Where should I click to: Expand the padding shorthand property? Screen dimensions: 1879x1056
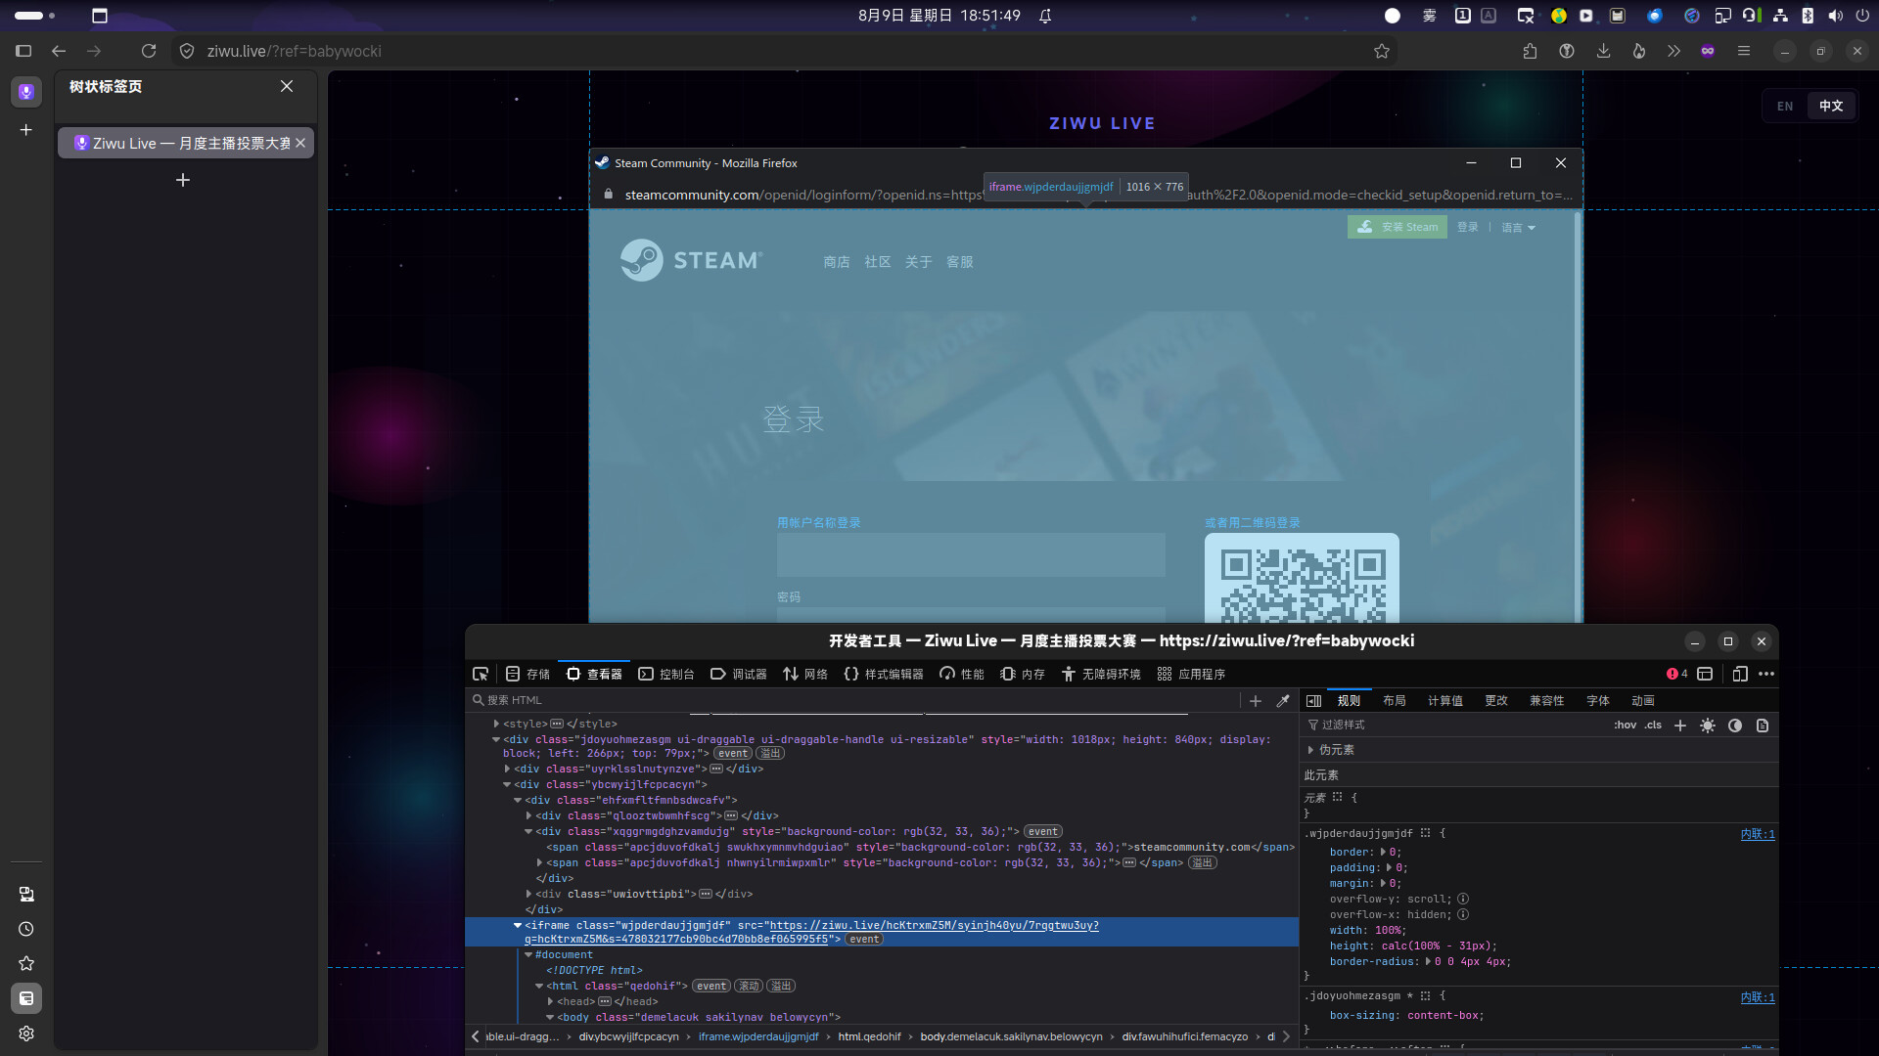[1390, 868]
